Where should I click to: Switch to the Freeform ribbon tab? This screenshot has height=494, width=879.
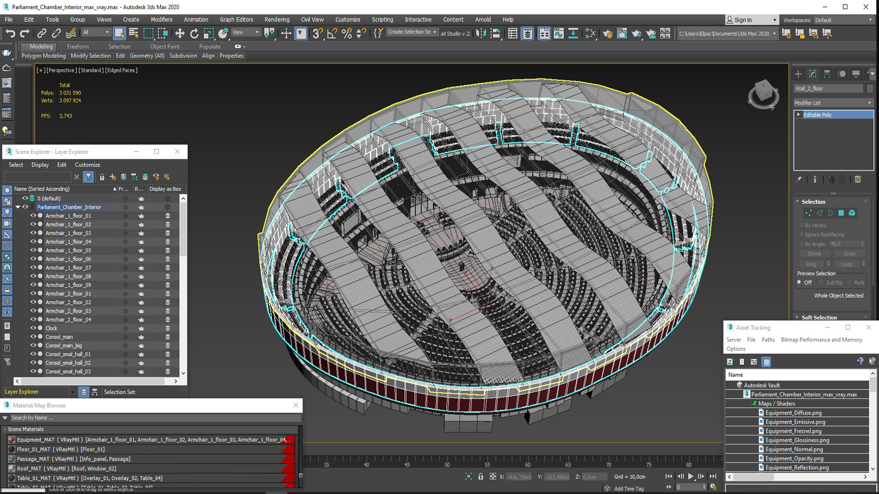[x=78, y=46]
